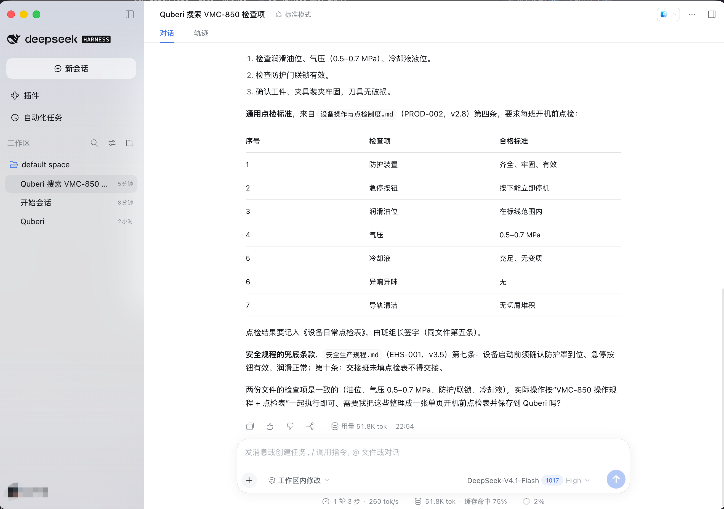Send the message with the arrow button
The width and height of the screenshot is (724, 509).
(616, 479)
